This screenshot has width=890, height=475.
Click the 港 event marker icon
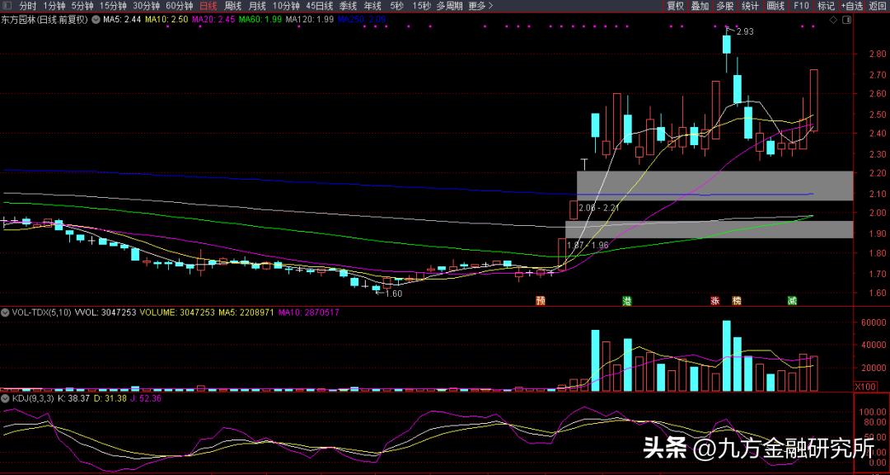tap(628, 299)
